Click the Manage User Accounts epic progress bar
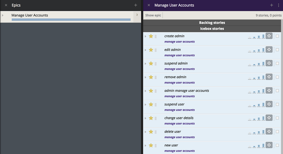Image resolution: width=283 pixels, height=154 pixels. pyautogui.click(x=71, y=20)
